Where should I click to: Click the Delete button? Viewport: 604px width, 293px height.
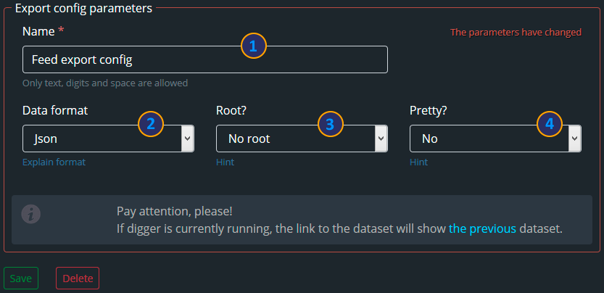coord(78,278)
